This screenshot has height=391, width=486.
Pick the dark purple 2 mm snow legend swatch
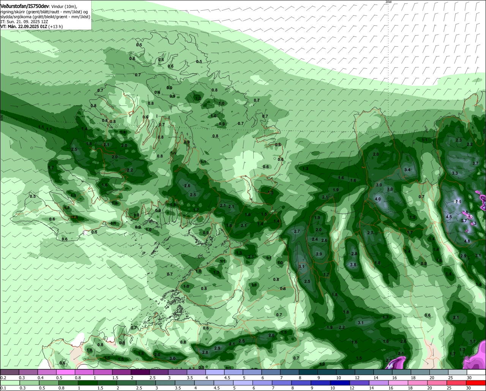pos(140,372)
